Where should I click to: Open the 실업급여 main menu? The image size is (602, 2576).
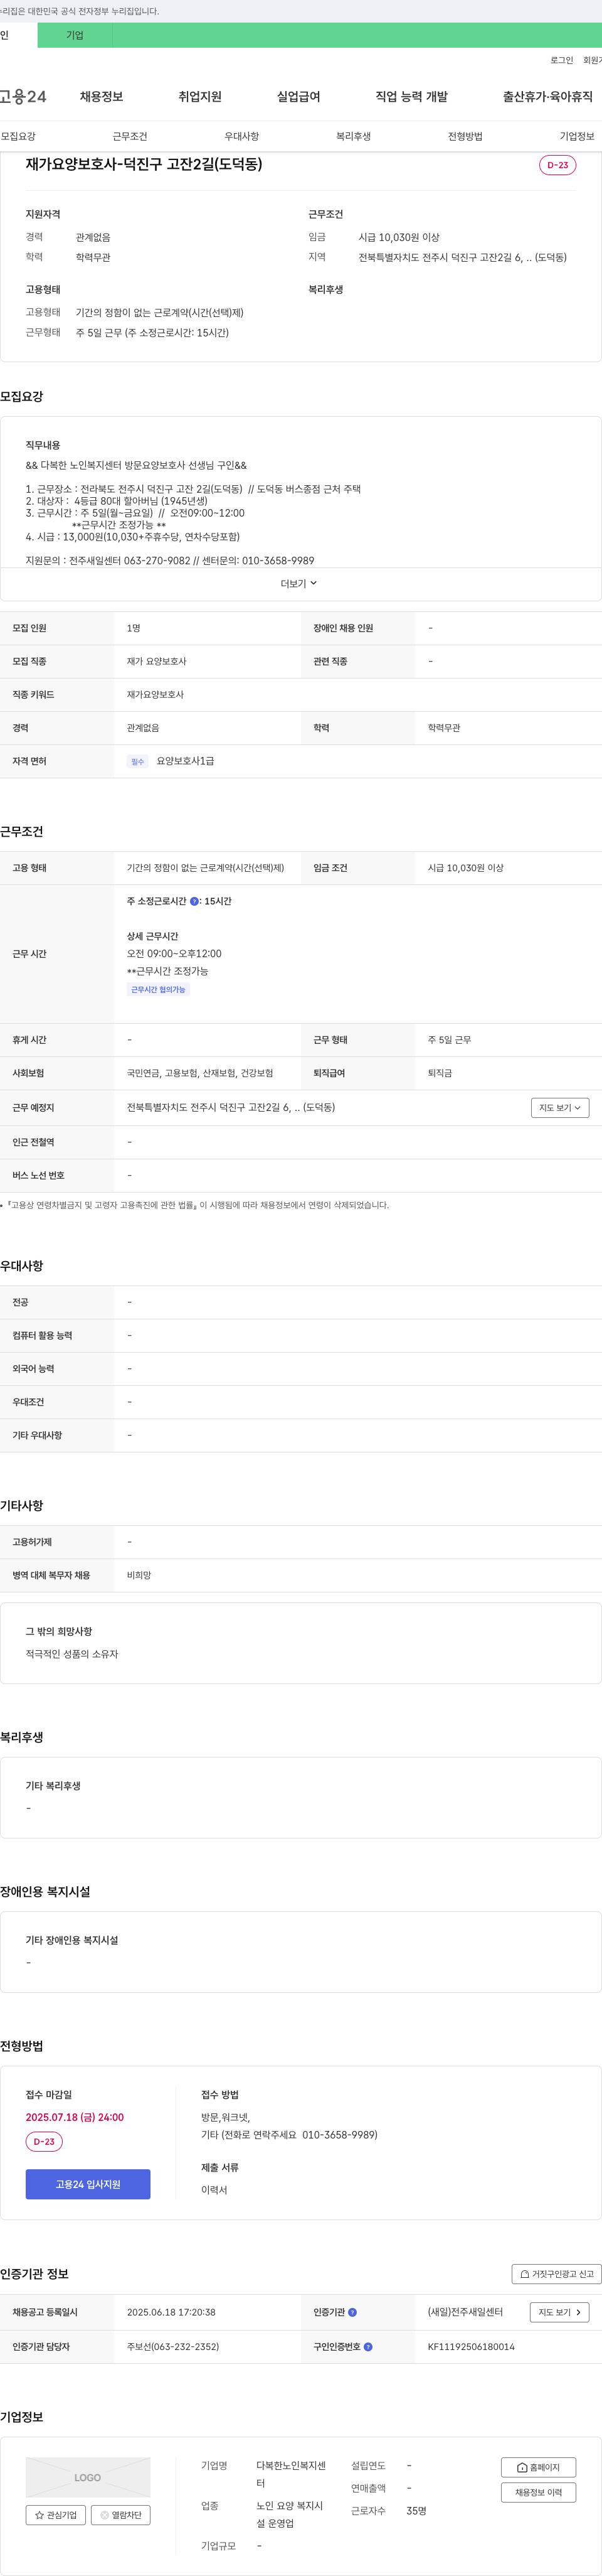click(x=298, y=96)
